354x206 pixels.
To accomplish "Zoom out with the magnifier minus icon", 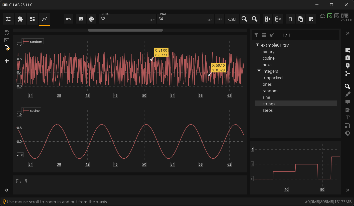I will (255, 19).
